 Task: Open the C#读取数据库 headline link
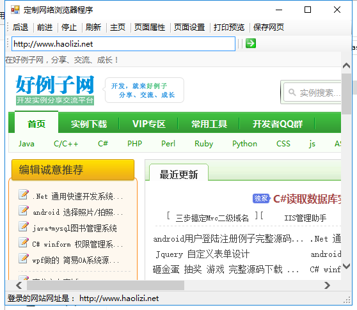(x=307, y=199)
